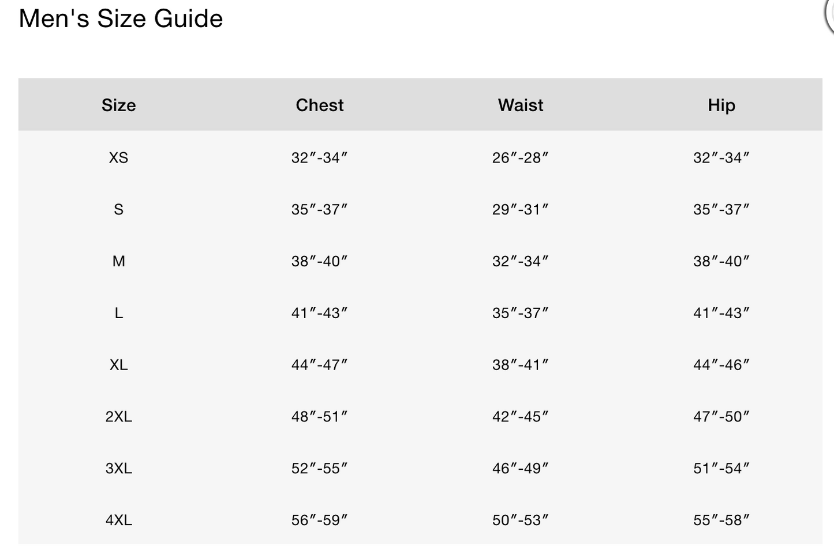
Task: Click the 26"-28" waist value for XS
Action: pos(520,157)
